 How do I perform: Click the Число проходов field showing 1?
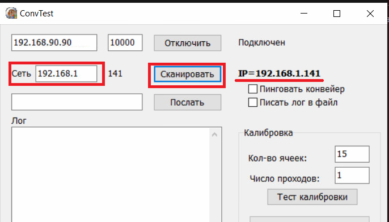[352, 175]
